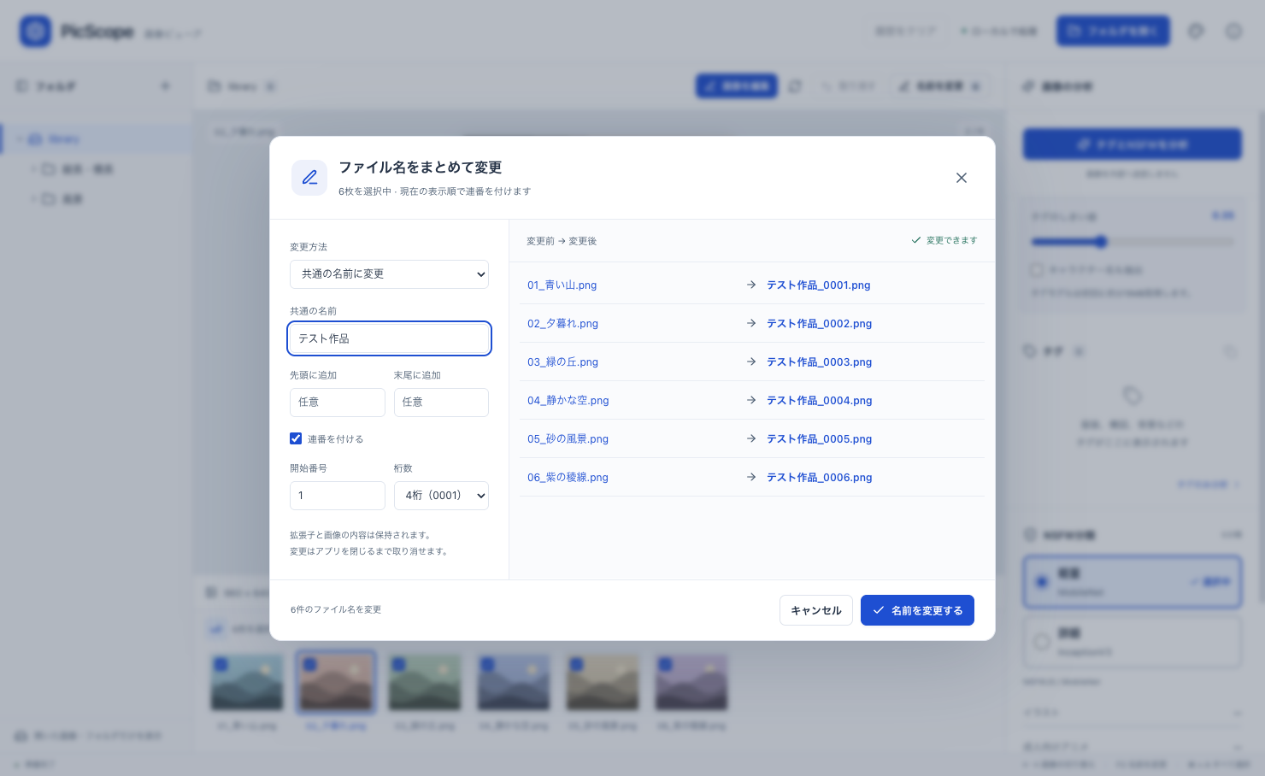
Task: Click the PicScope logo icon behind the dialog
Action: 35,32
